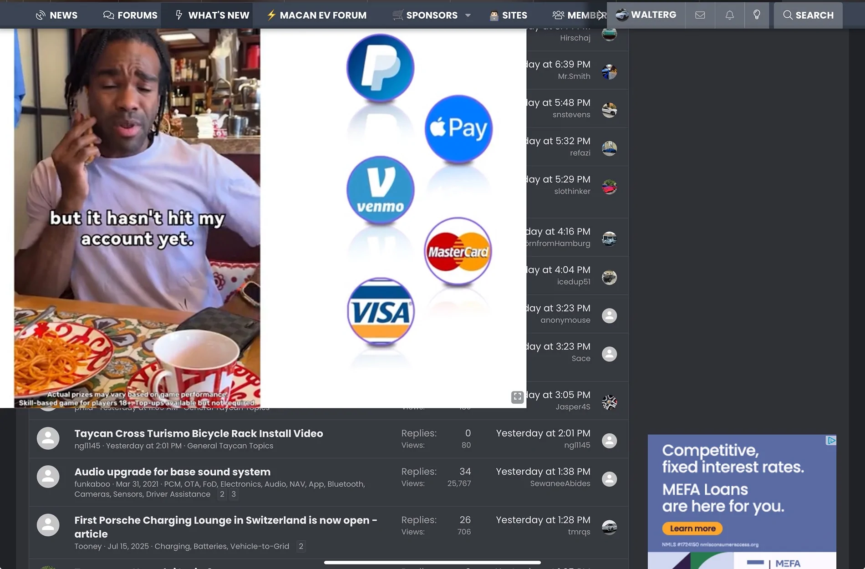Viewport: 865px width, 569px height.
Task: Open anonymouse's default avatar
Action: tap(609, 315)
